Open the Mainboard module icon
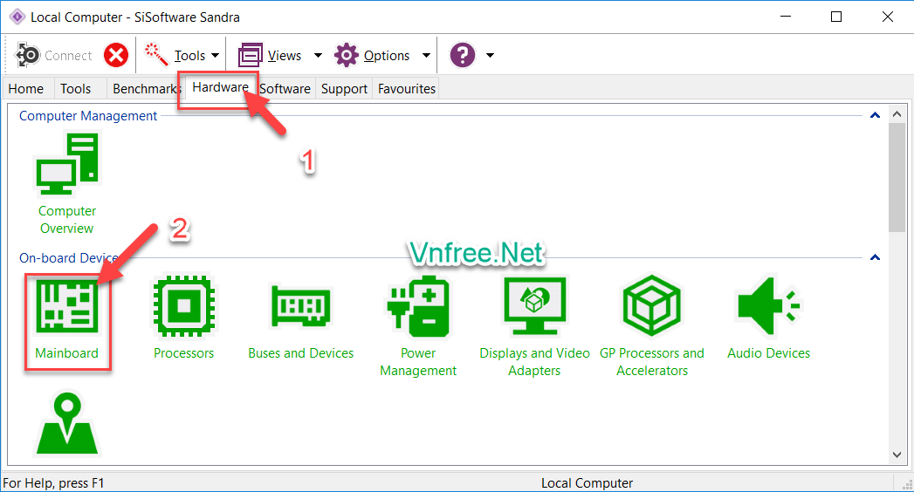The height and width of the screenshot is (492, 914). (66, 305)
